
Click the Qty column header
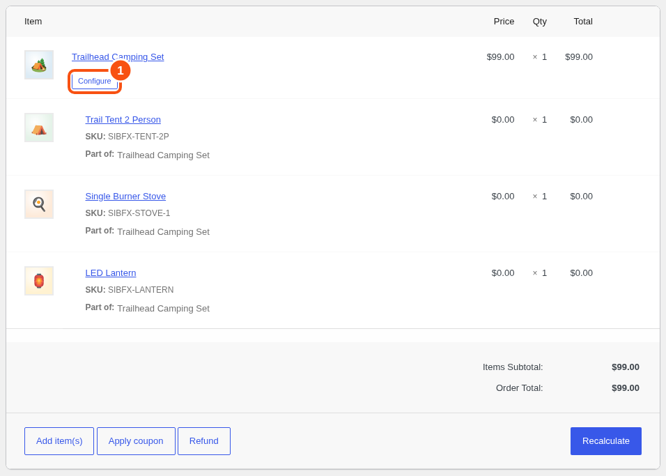539,21
